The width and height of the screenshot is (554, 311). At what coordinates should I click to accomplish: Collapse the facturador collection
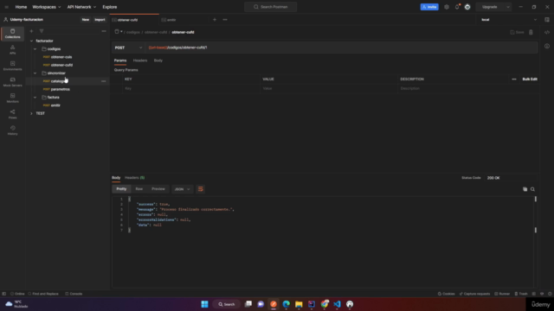tap(31, 41)
